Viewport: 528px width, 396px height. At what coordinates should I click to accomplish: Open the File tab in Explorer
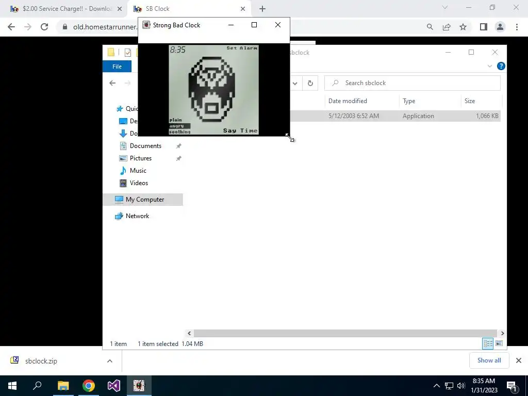click(x=117, y=67)
